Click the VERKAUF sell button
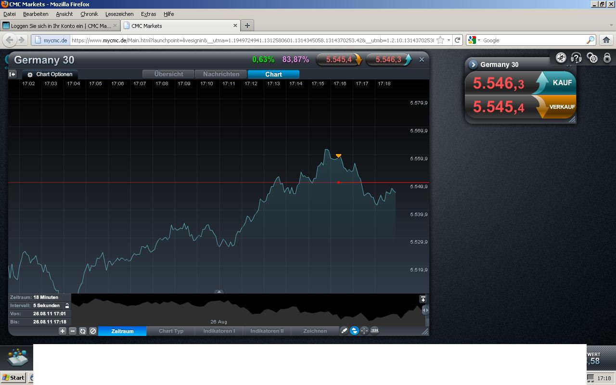616x385 pixels. pyautogui.click(x=554, y=106)
